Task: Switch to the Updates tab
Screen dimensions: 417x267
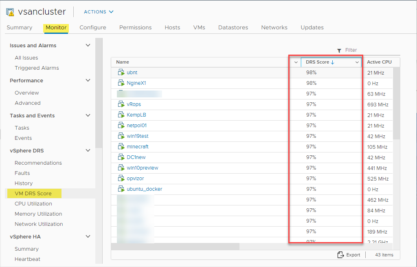Action: (x=312, y=27)
